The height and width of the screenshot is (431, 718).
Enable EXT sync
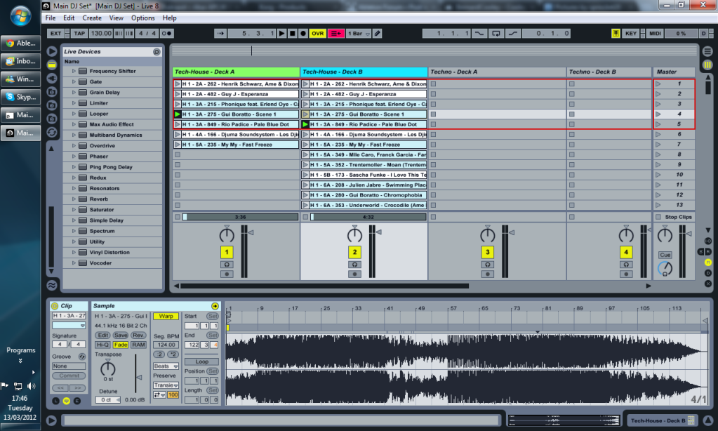[x=56, y=34]
